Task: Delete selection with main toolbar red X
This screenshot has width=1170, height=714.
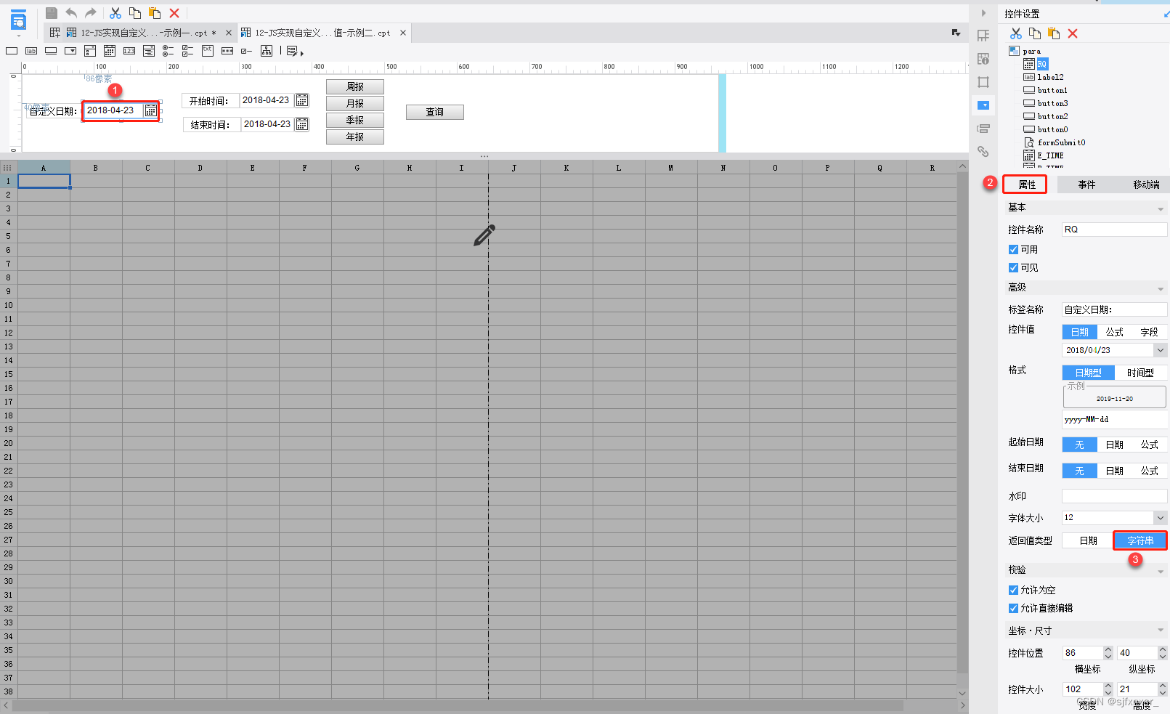Action: click(x=174, y=12)
